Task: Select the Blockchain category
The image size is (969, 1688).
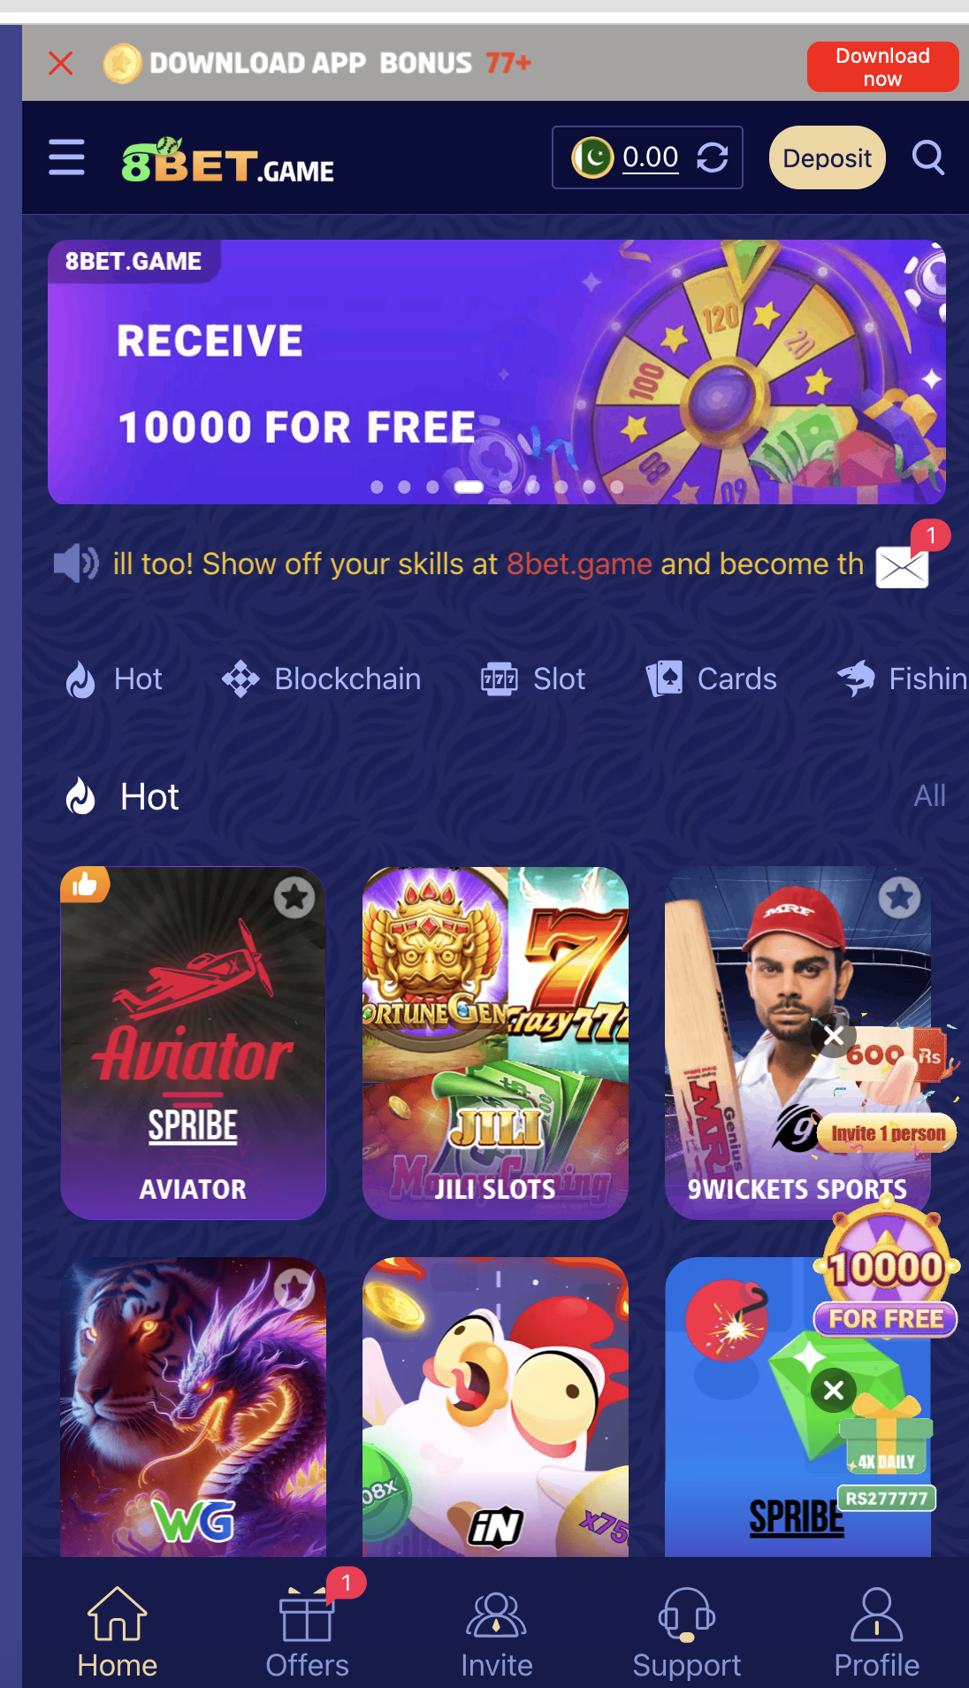Action: [x=322, y=679]
